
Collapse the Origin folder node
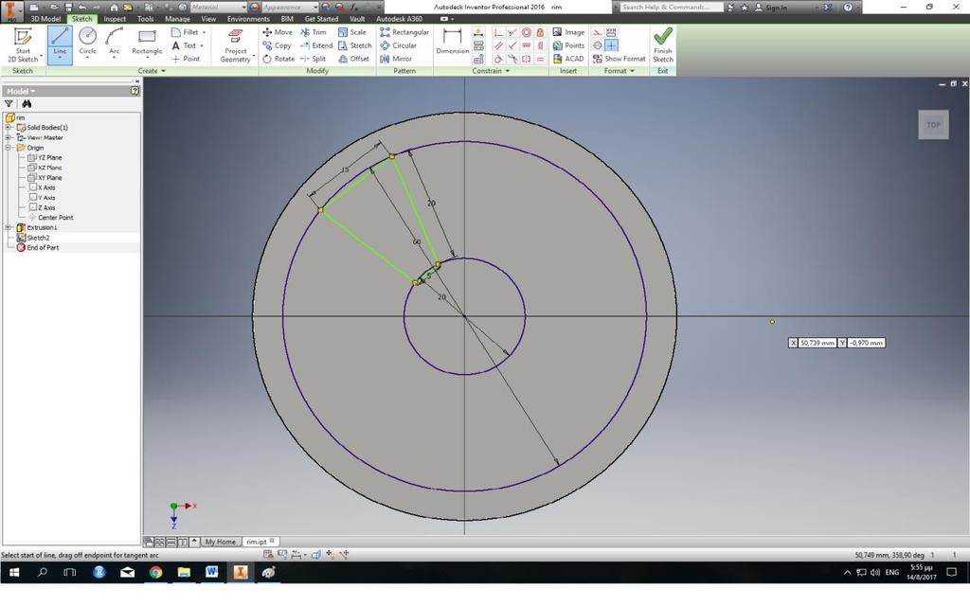click(9, 148)
